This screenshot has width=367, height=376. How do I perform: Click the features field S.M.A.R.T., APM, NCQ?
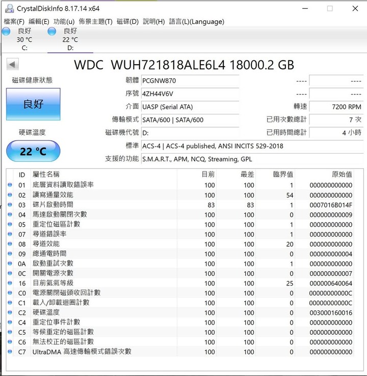[252, 159]
